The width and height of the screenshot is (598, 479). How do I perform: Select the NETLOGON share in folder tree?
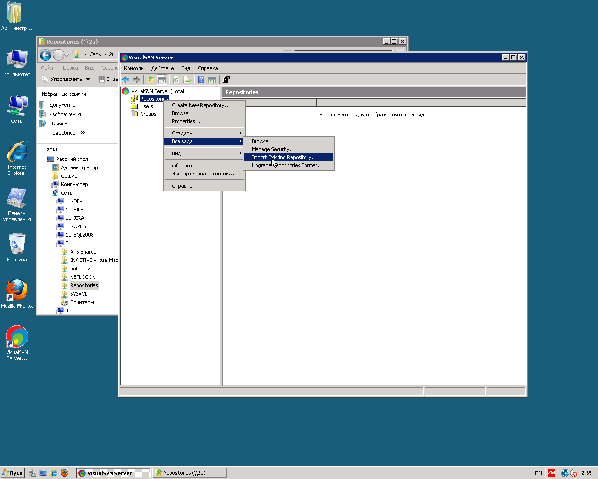click(83, 277)
